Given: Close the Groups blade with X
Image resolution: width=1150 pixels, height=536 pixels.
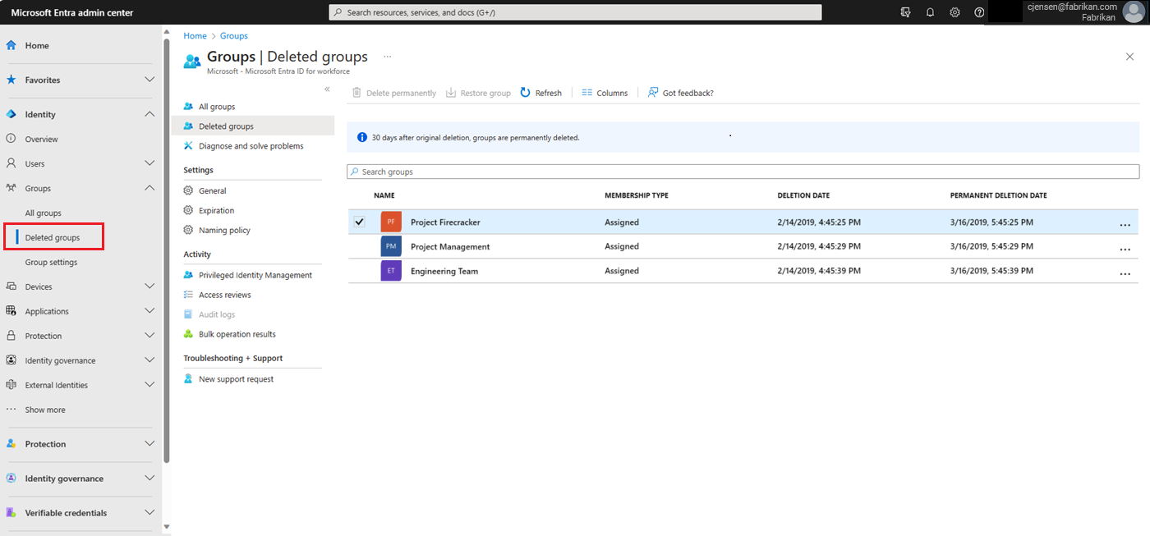Looking at the screenshot, I should click(1129, 56).
